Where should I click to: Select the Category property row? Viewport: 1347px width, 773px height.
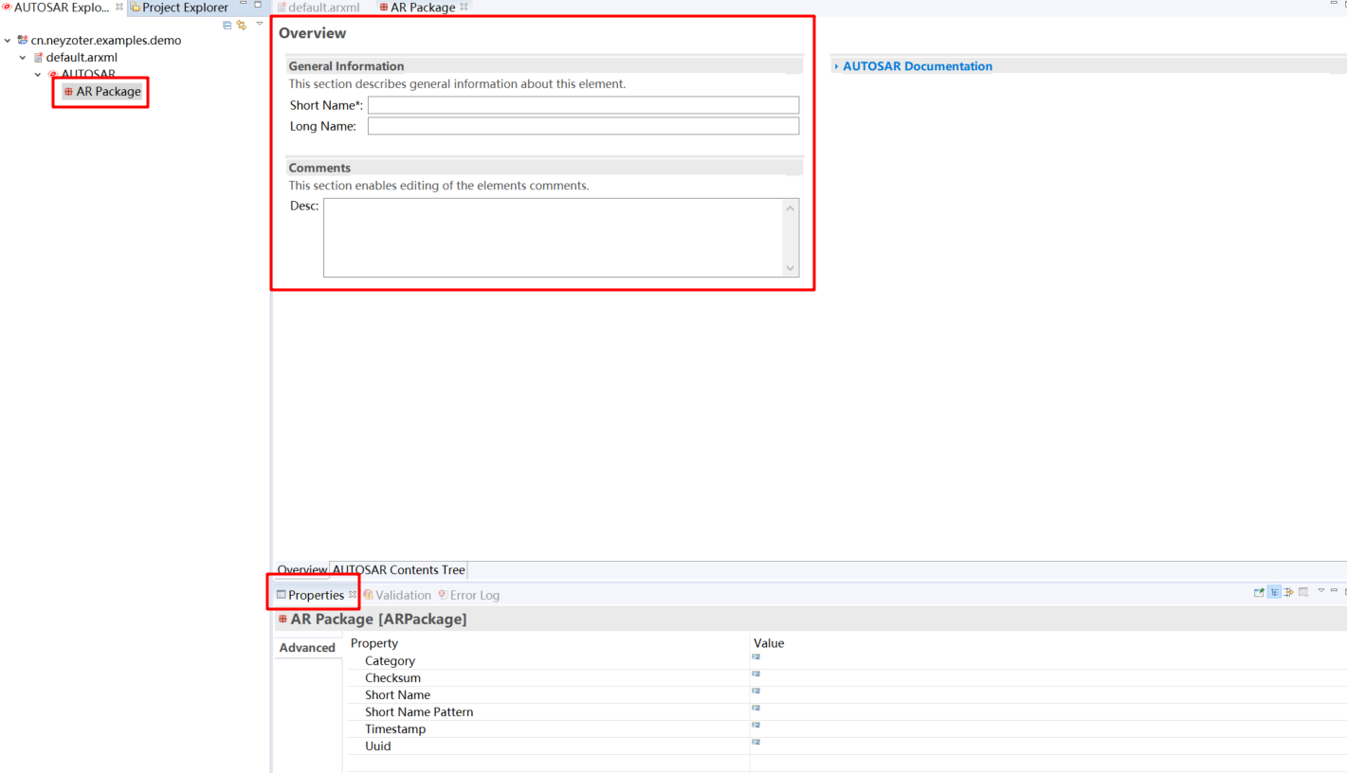(x=846, y=661)
